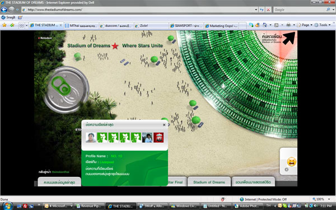336x210 pixels.
Task: Switch to Windows Live taskbar window
Action: click(x=184, y=206)
